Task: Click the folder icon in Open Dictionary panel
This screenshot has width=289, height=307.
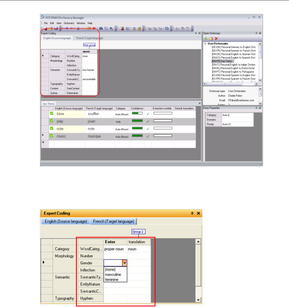Action: [x=211, y=39]
